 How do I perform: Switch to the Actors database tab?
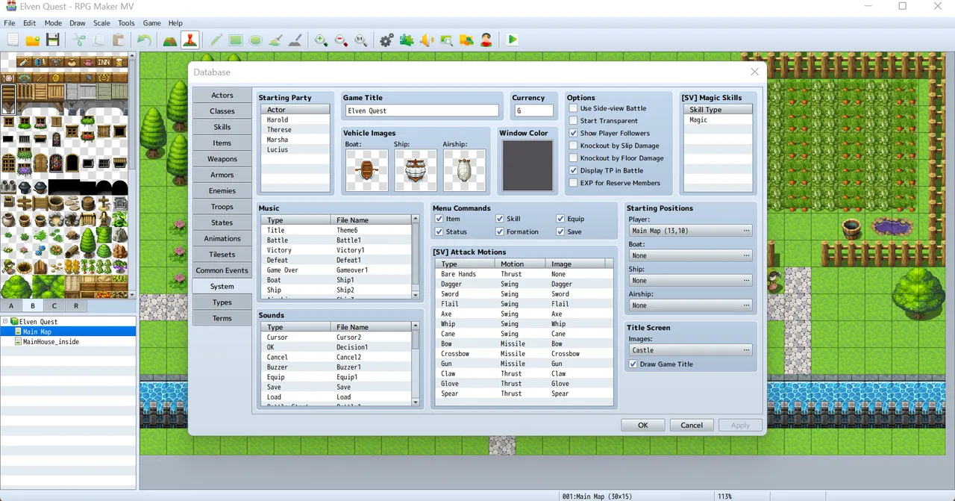pyautogui.click(x=222, y=96)
